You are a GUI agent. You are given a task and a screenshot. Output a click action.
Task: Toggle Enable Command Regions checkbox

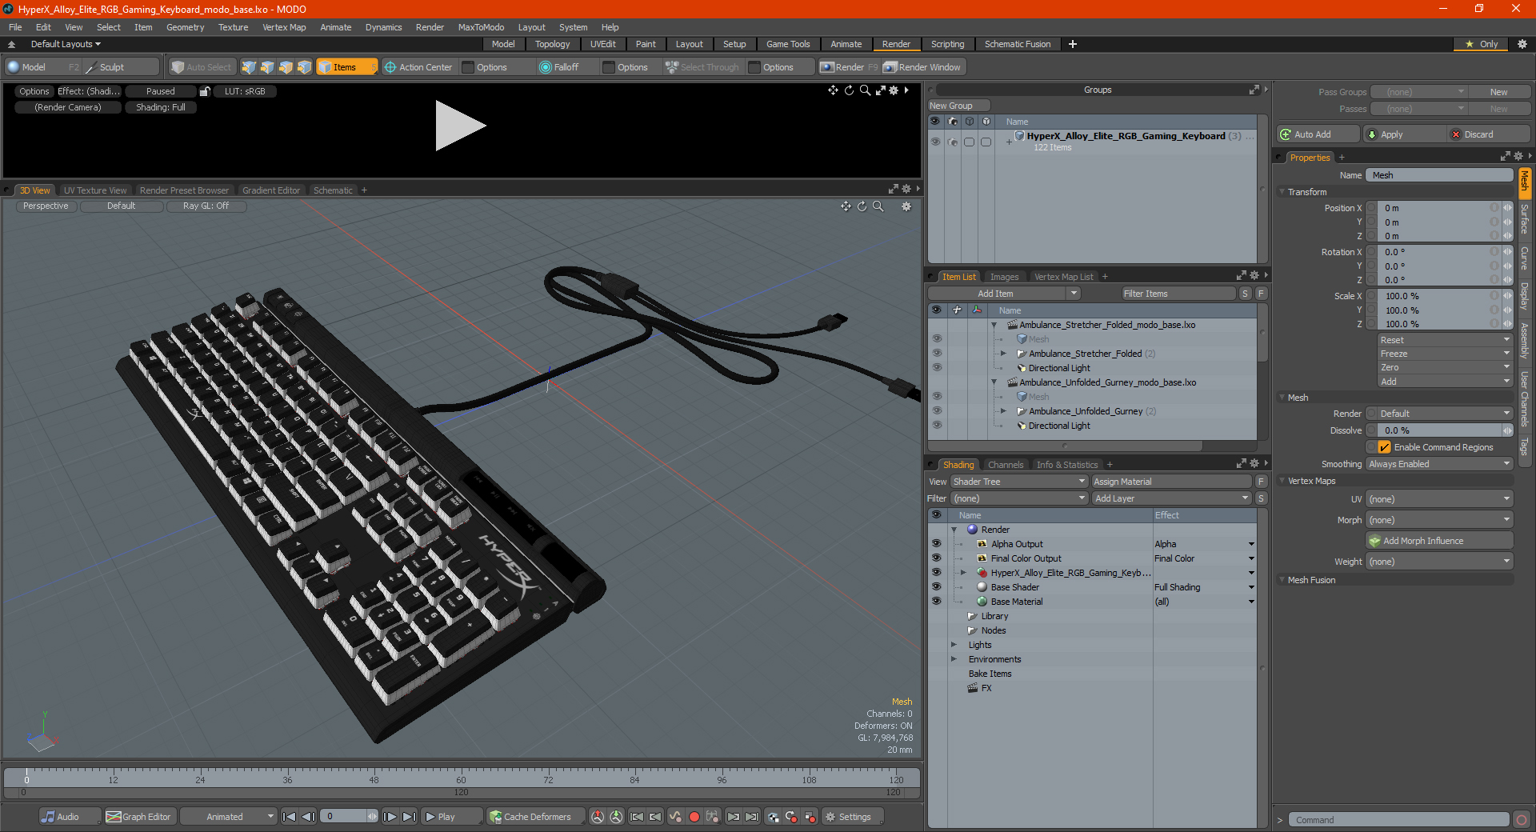1384,447
